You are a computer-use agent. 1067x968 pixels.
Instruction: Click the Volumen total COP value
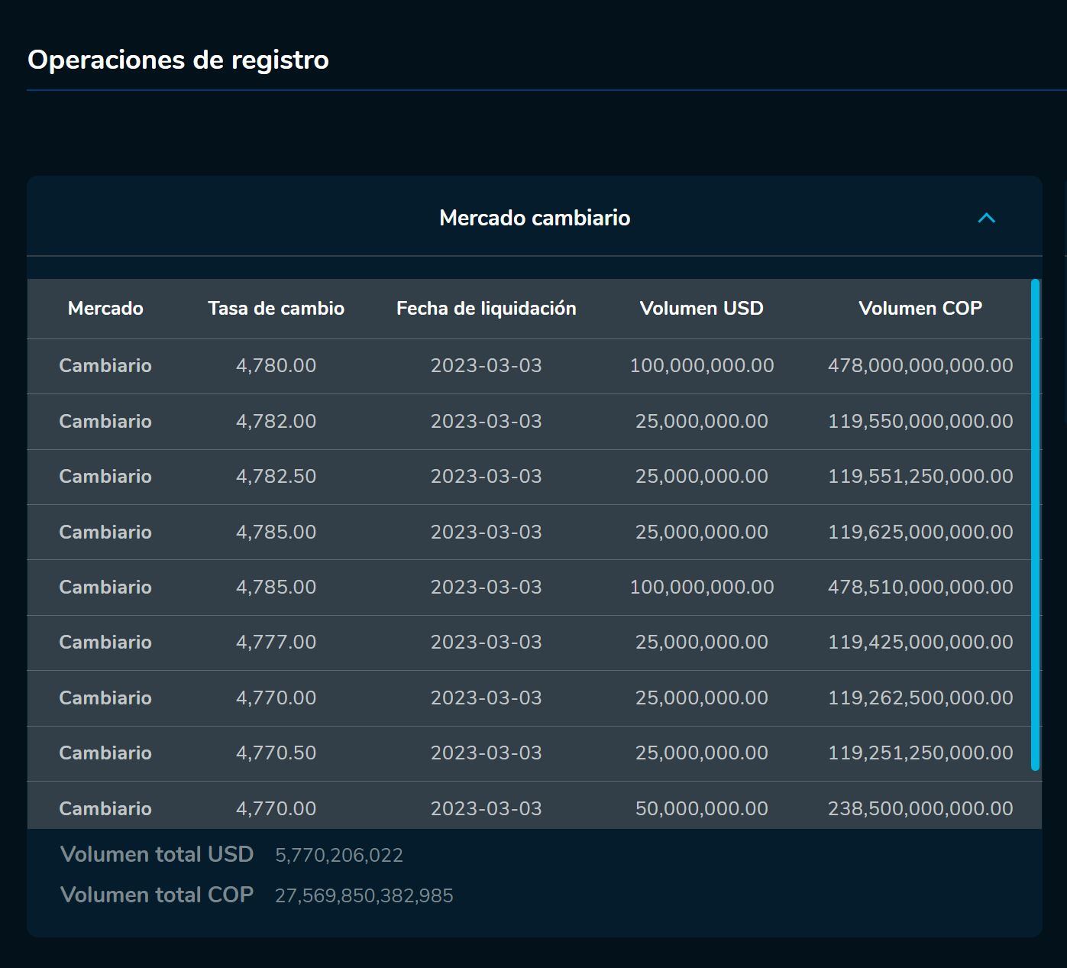[x=365, y=895]
